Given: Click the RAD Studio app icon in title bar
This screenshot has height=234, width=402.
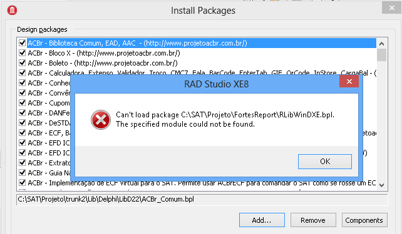Looking at the screenshot, I should coord(12,10).
